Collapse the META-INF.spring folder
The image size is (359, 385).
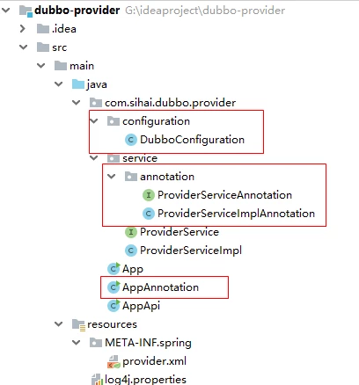click(x=76, y=342)
